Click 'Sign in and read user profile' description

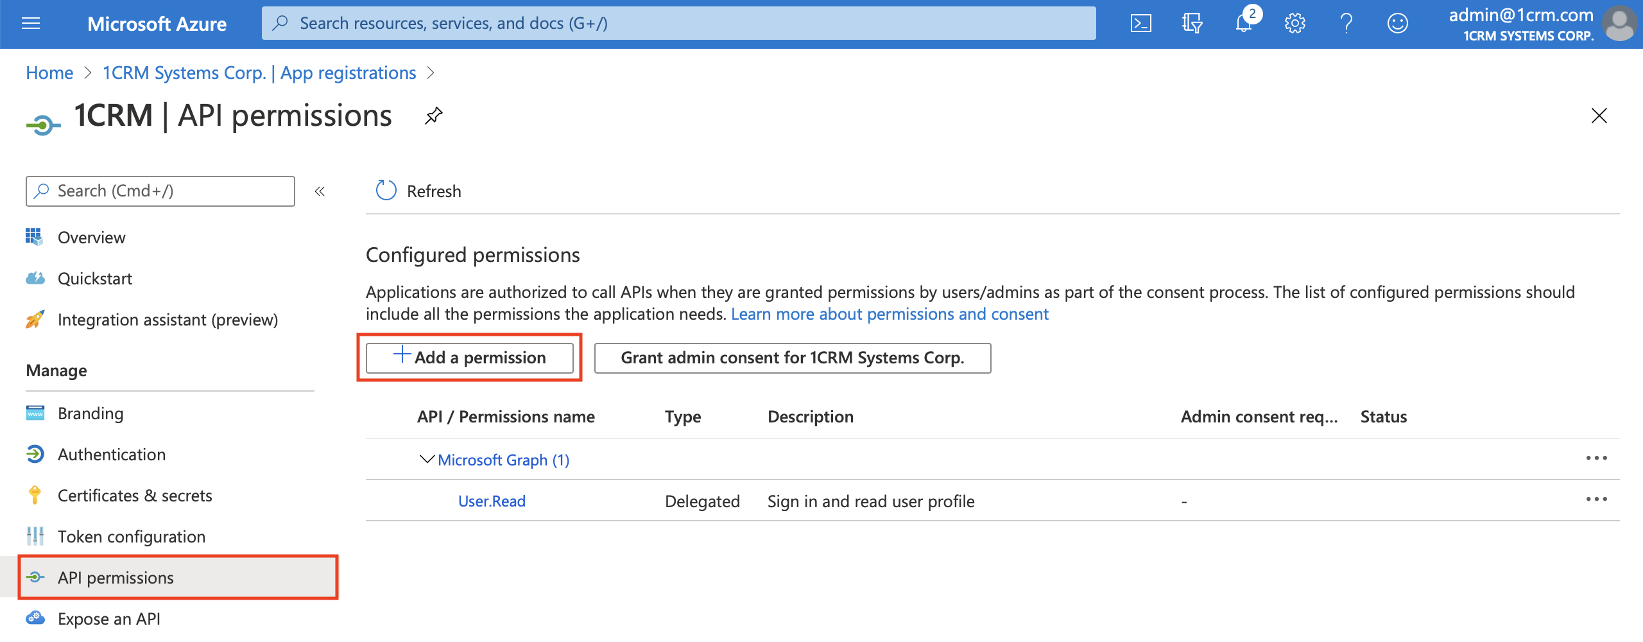[x=871, y=501]
